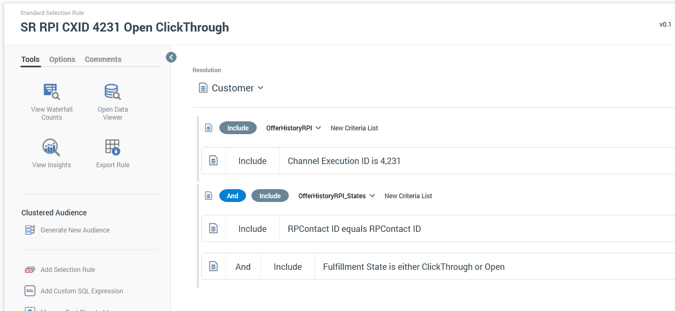Open the View Waterfall Counts tool
675x311 pixels.
tap(52, 92)
